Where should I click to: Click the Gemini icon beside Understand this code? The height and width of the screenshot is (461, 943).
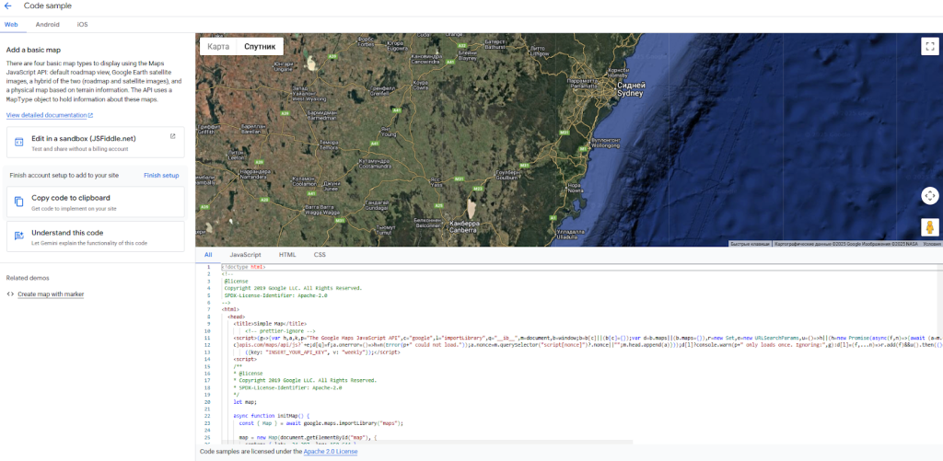pyautogui.click(x=19, y=236)
